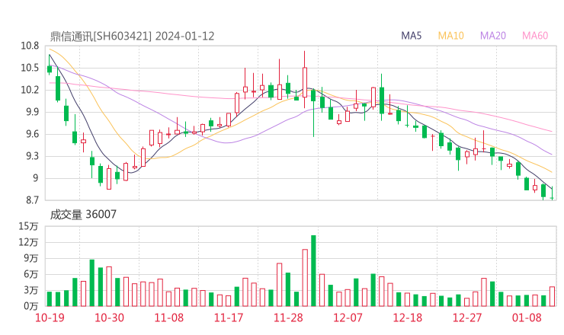Click the 6万 volume axis label
This screenshot has height=335, width=564.
pyautogui.click(x=31, y=274)
